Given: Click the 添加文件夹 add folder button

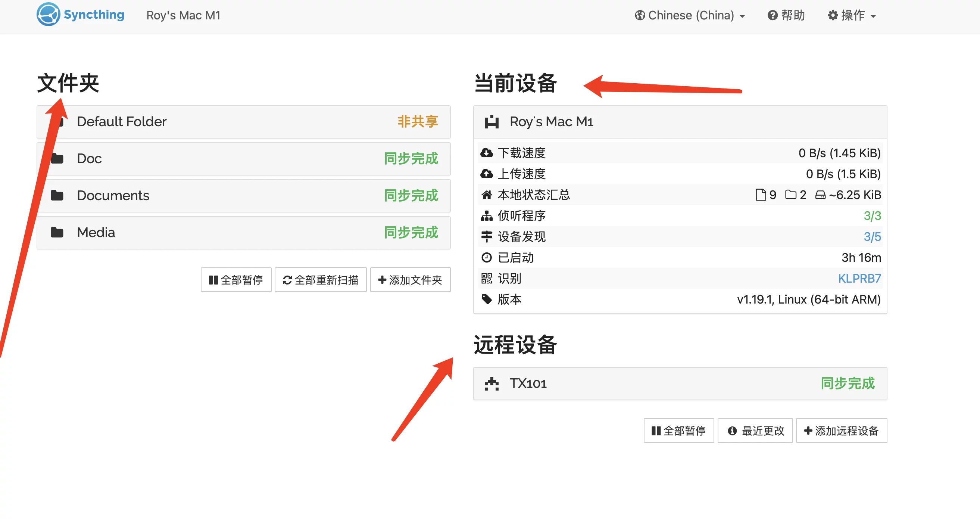Looking at the screenshot, I should (x=410, y=280).
